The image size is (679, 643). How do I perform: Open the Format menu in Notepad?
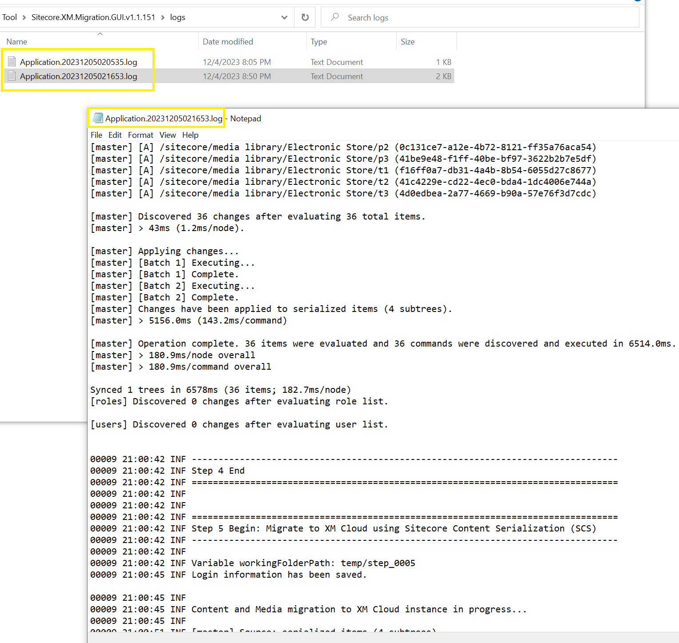[140, 135]
